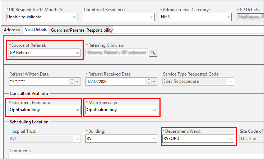The height and width of the screenshot is (159, 264).
Task: Open the Treatment Function dropdown
Action: click(x=77, y=110)
